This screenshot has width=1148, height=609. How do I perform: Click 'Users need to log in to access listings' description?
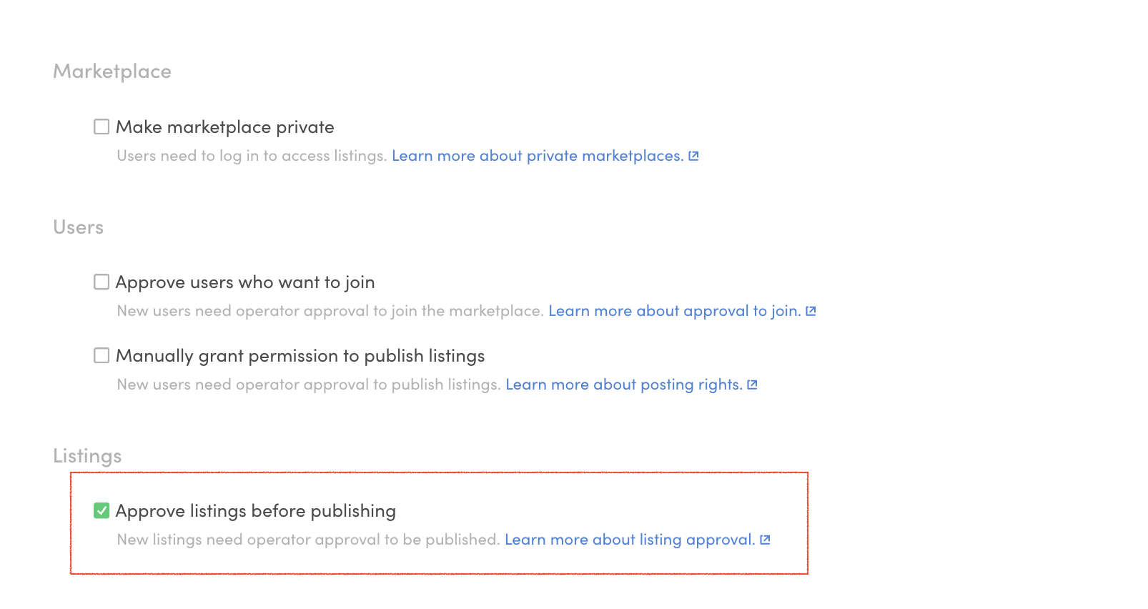[x=252, y=156]
